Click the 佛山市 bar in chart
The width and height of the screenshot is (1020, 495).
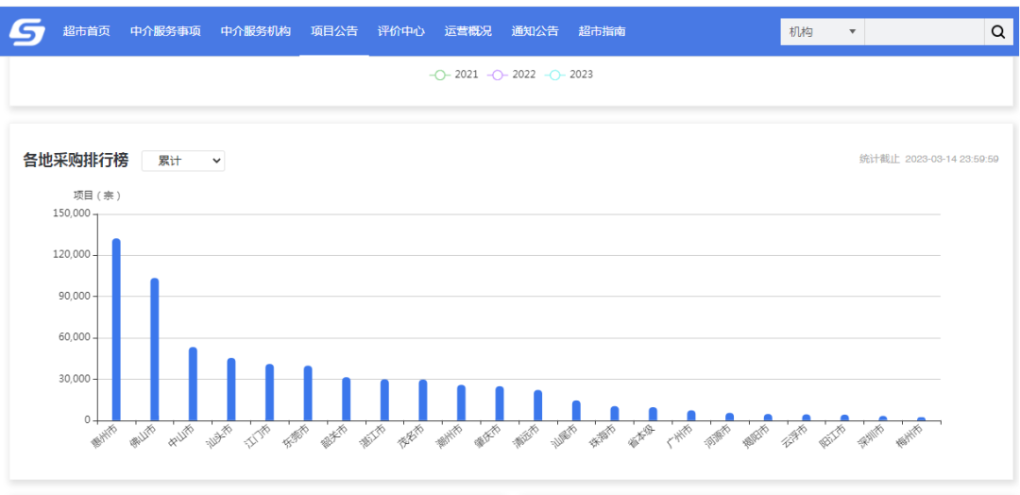(155, 350)
